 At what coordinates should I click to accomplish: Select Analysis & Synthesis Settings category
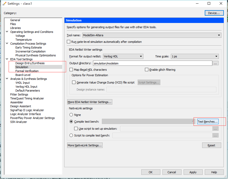point(28,79)
